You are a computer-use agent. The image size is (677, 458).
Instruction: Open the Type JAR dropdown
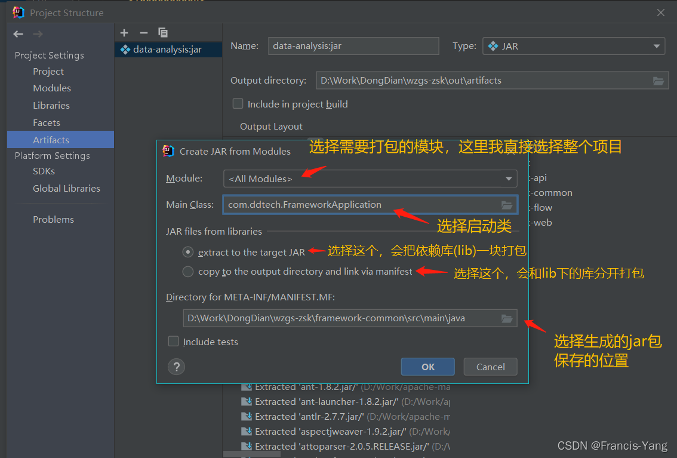(573, 46)
